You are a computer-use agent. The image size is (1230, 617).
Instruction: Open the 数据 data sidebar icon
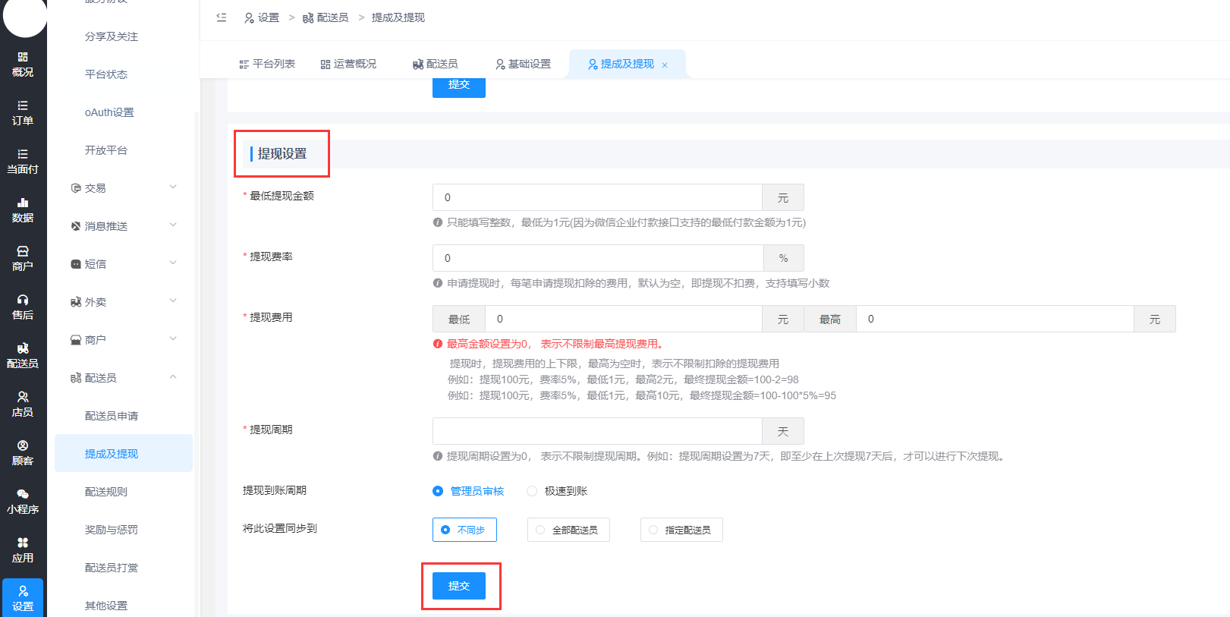23,210
